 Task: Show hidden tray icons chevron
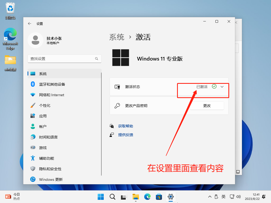[x=210, y=197]
